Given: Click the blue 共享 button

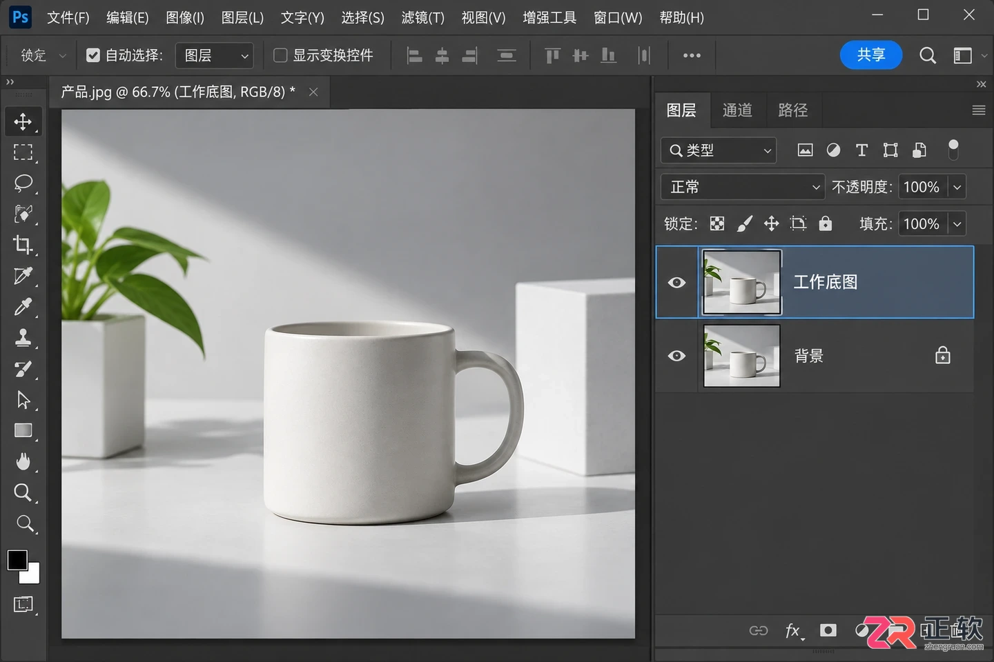Looking at the screenshot, I should coord(871,55).
